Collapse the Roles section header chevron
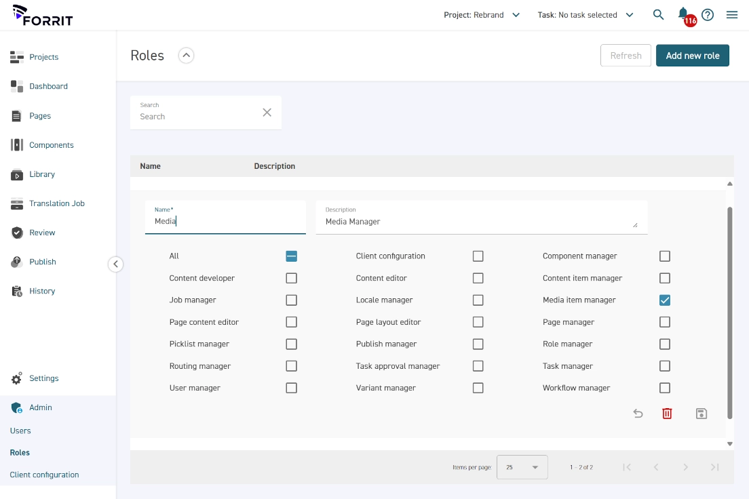The height and width of the screenshot is (499, 749). (x=185, y=55)
